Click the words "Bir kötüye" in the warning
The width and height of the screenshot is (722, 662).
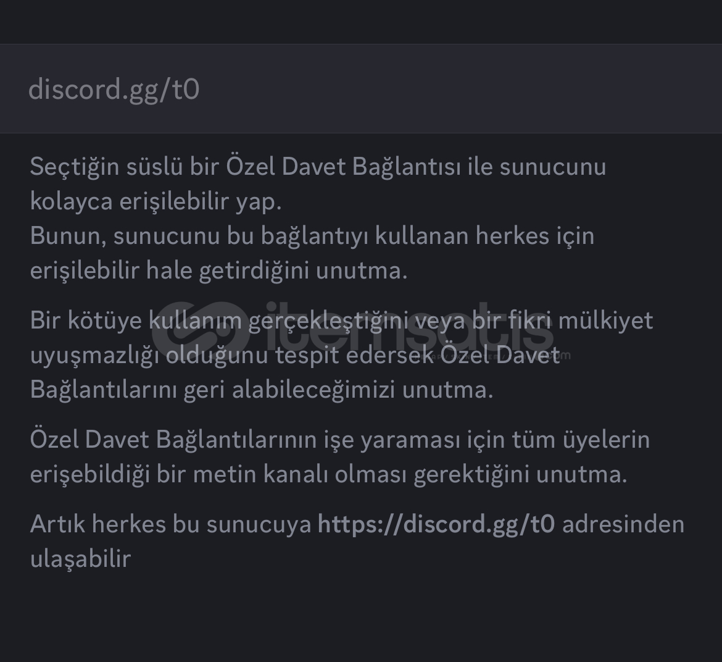click(86, 321)
